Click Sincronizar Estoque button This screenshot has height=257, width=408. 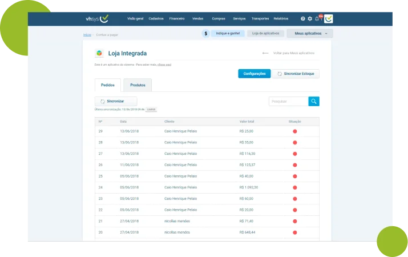point(296,74)
